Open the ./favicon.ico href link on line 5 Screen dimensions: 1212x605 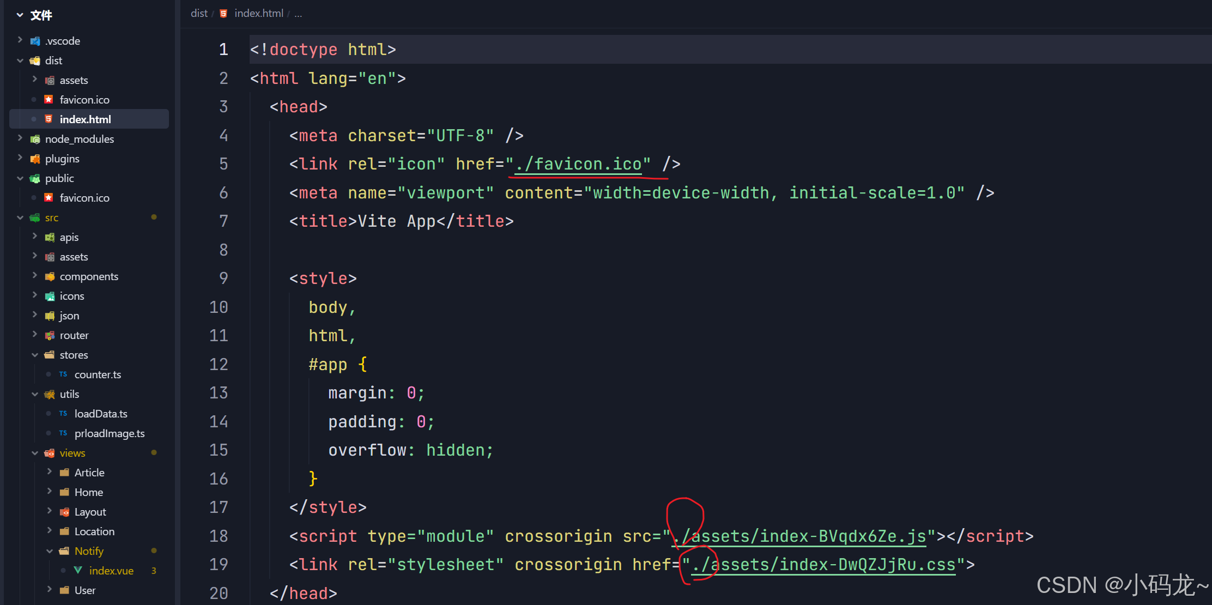[578, 164]
